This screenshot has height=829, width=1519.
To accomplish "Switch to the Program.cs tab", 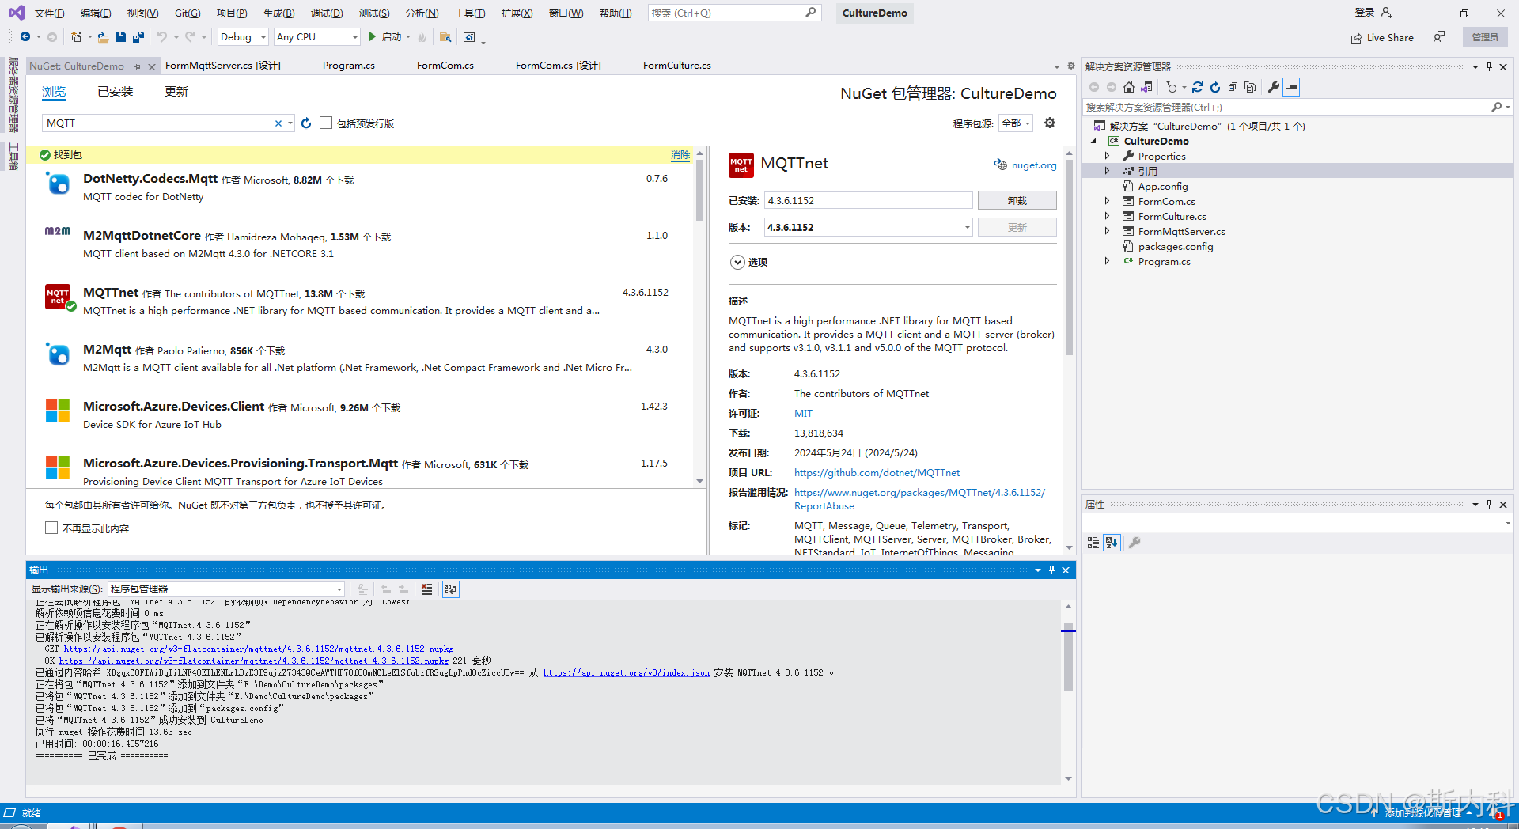I will point(349,66).
